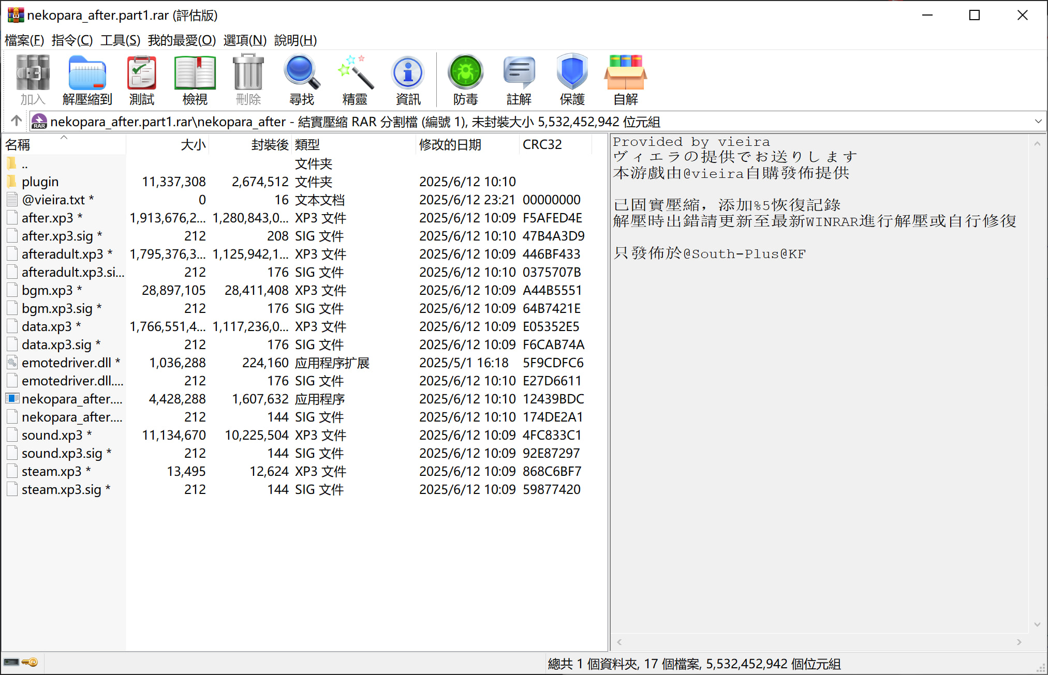Open the Tools menu
The height and width of the screenshot is (675, 1048).
[x=120, y=40]
